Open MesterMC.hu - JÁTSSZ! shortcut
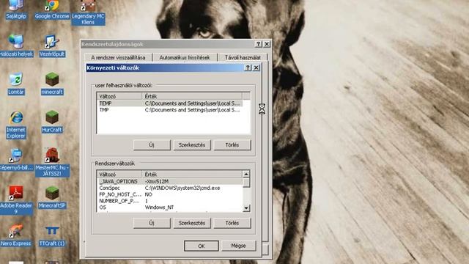 coord(52,162)
